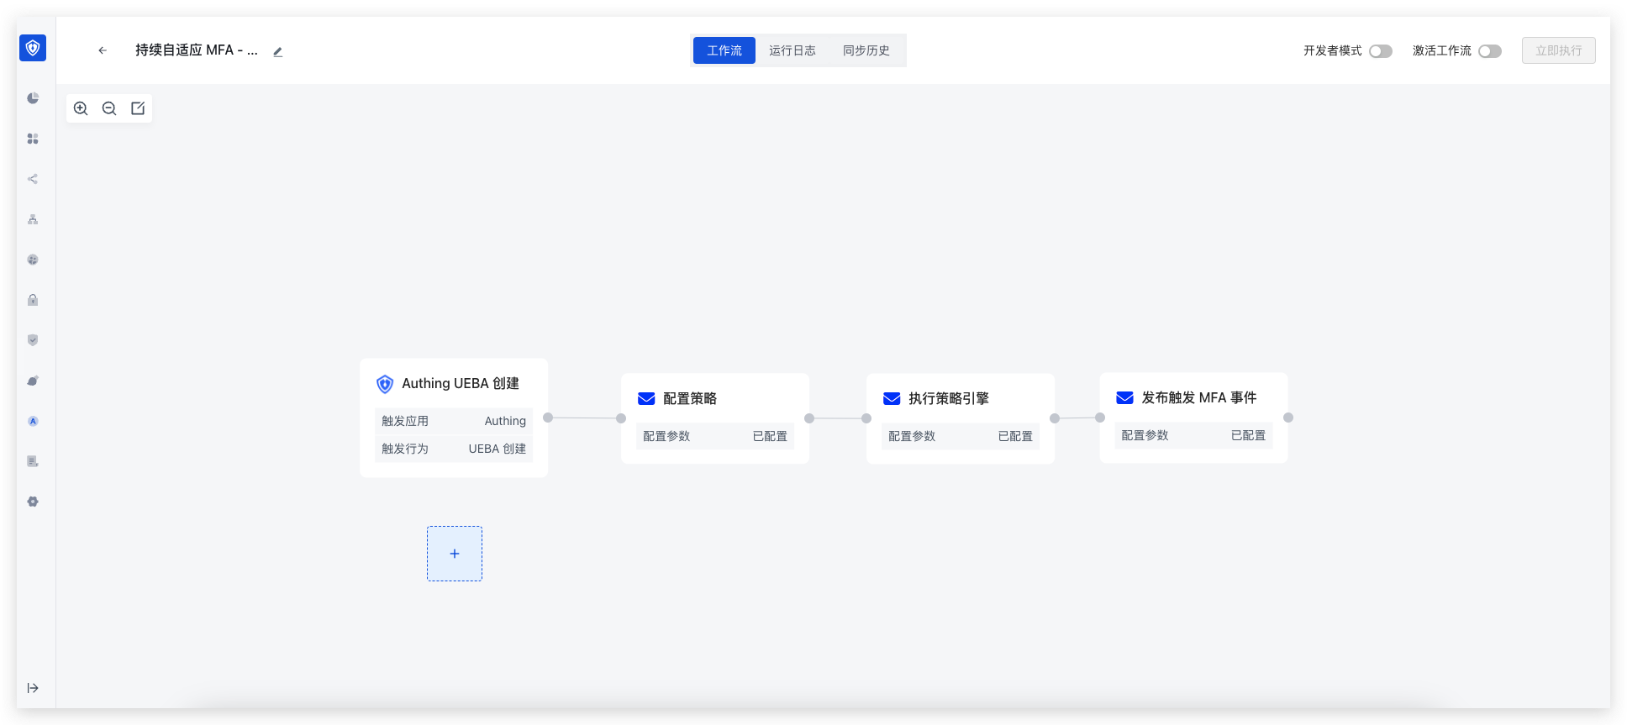
Task: Switch to the 运行日志 tab
Action: pyautogui.click(x=792, y=50)
